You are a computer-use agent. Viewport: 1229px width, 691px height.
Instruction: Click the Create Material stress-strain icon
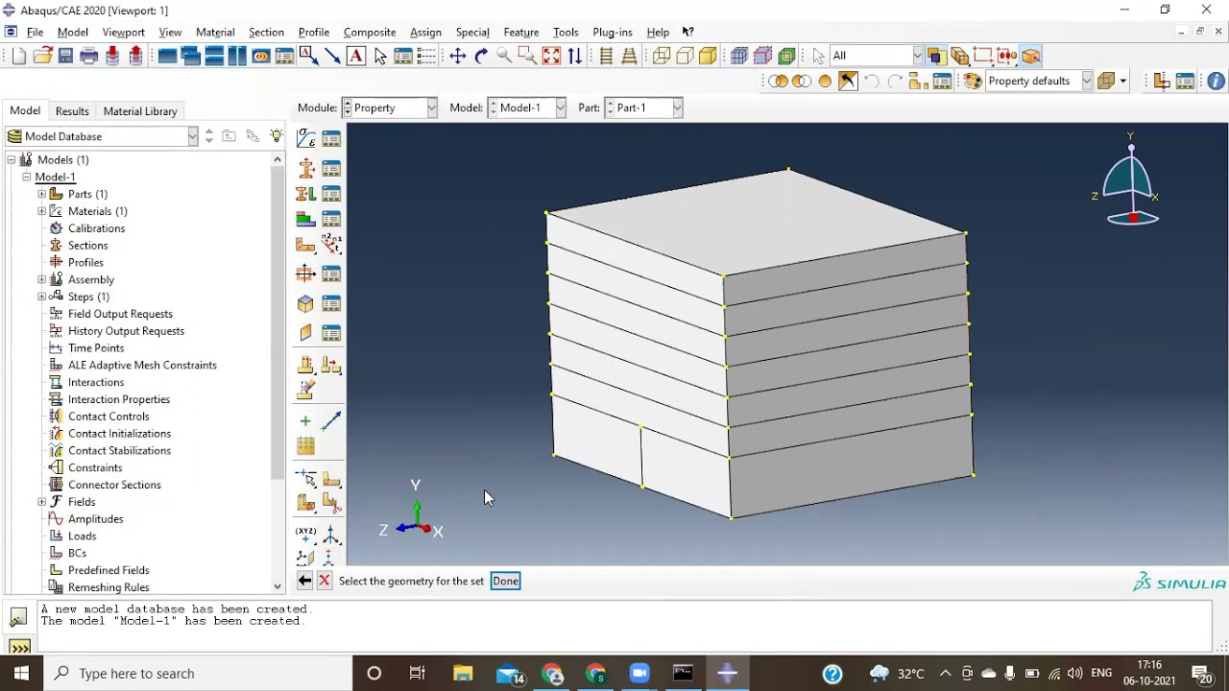[x=306, y=139]
